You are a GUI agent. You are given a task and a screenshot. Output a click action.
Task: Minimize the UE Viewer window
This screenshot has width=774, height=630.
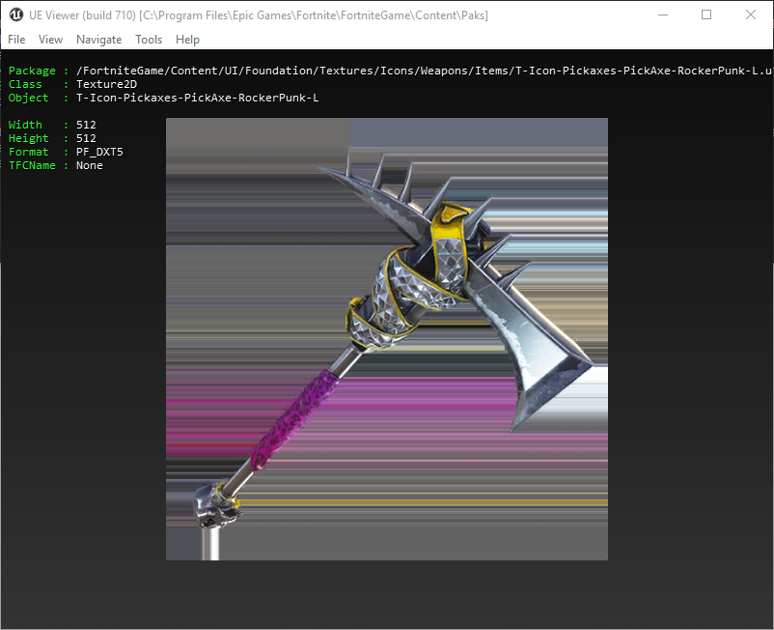[662, 14]
